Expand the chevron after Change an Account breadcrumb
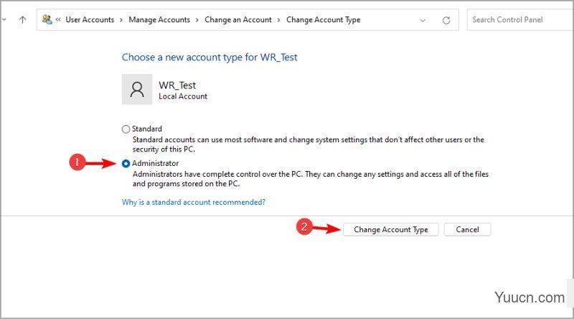The image size is (574, 319). point(279,20)
